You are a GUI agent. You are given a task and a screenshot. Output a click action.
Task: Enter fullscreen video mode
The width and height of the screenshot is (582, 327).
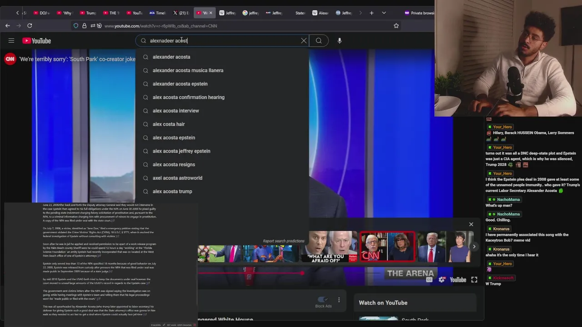474,280
